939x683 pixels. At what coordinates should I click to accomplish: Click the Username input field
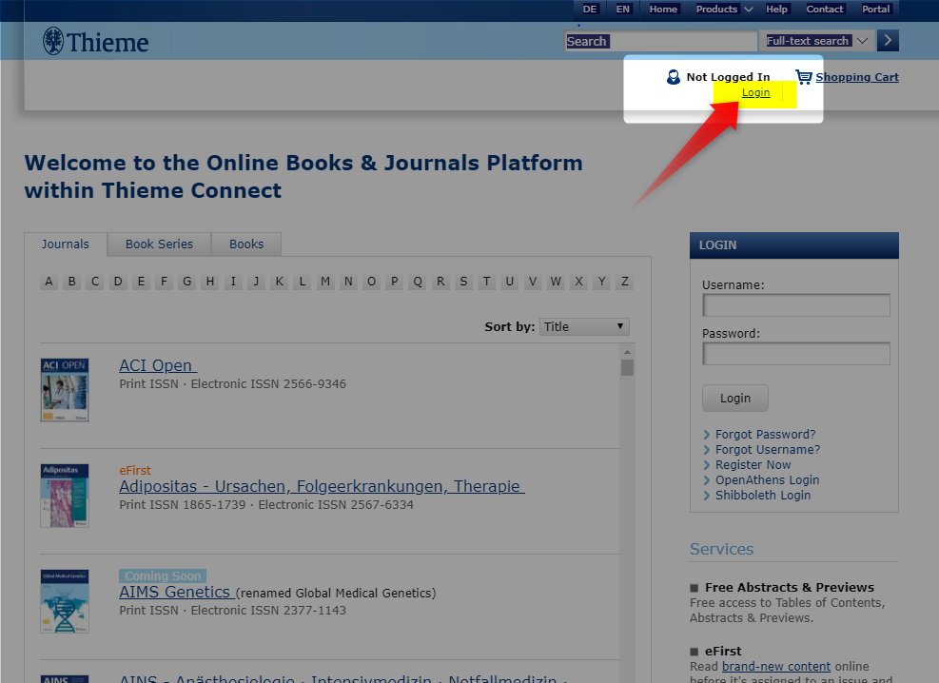click(796, 305)
